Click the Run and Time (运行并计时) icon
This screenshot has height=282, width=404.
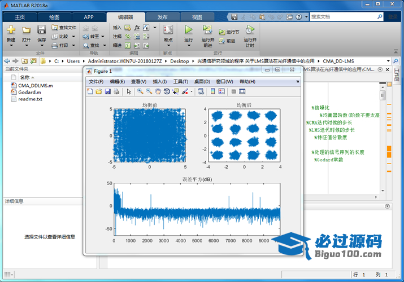coord(250,30)
